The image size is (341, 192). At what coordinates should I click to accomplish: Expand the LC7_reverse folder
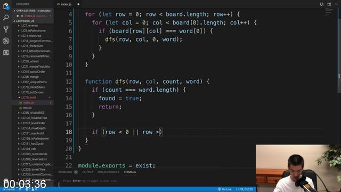[30, 26]
